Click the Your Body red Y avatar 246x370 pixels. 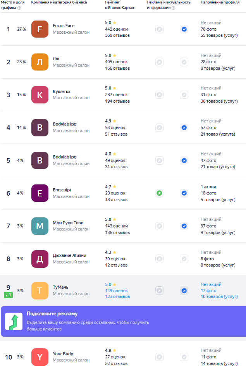(40, 357)
